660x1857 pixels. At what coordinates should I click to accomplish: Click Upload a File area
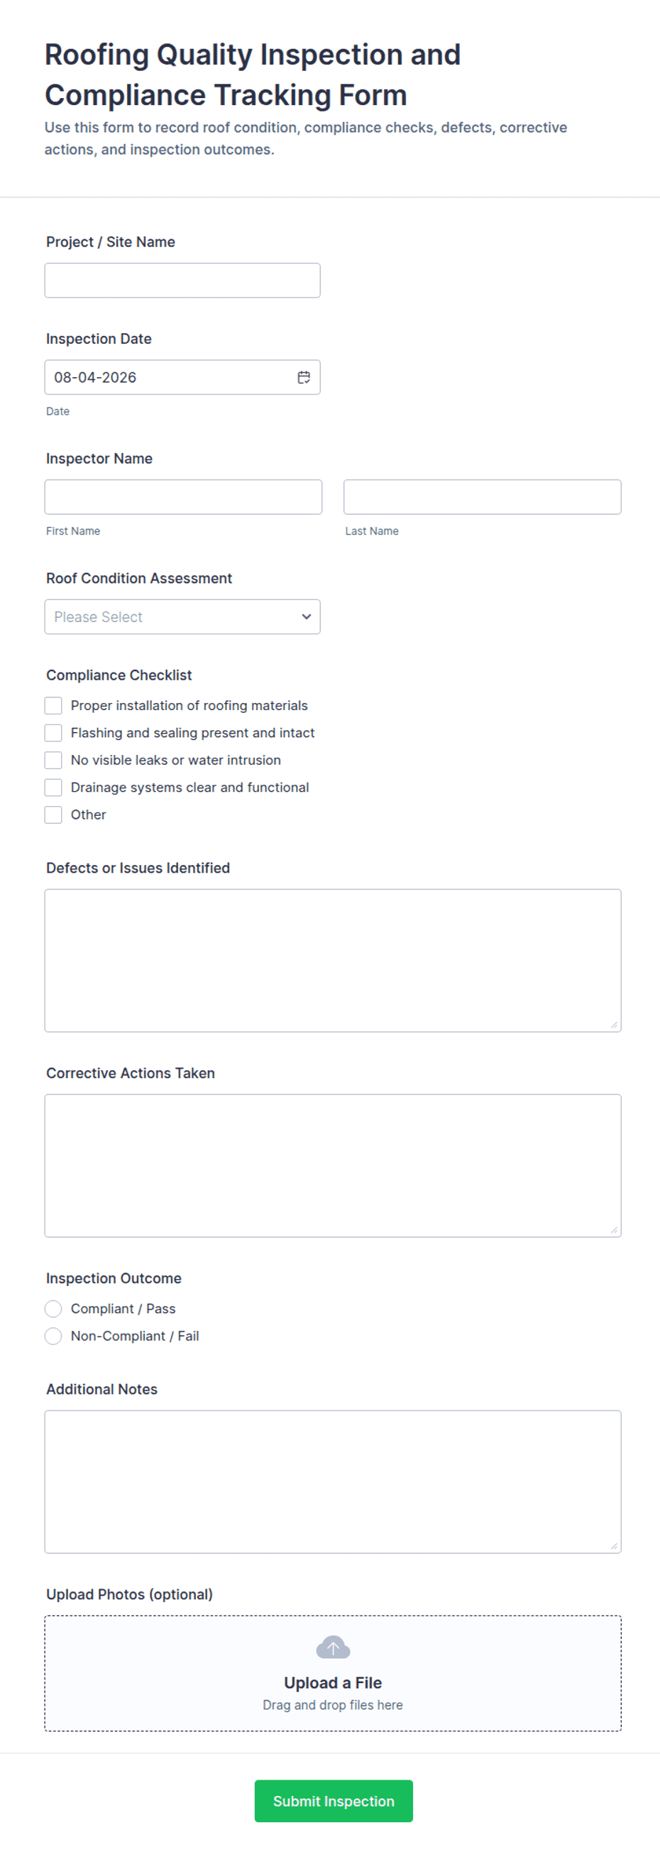(x=333, y=1673)
